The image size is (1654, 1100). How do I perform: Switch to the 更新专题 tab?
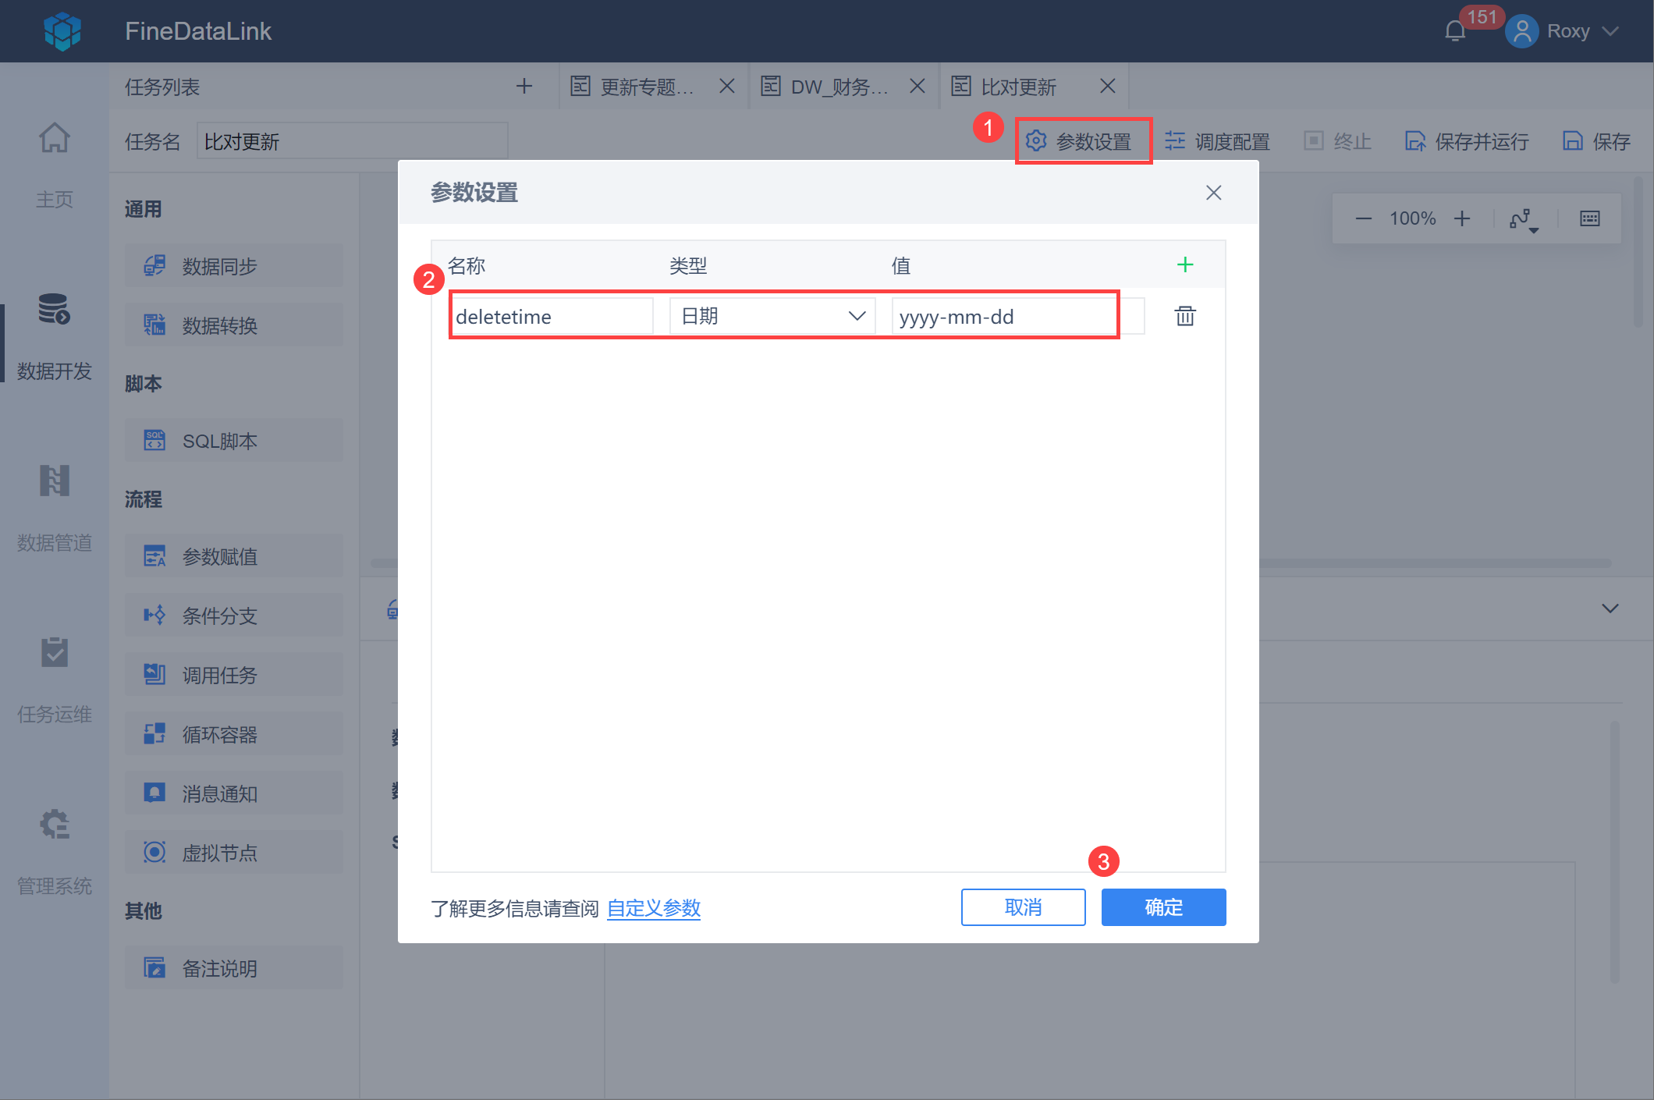(x=646, y=87)
